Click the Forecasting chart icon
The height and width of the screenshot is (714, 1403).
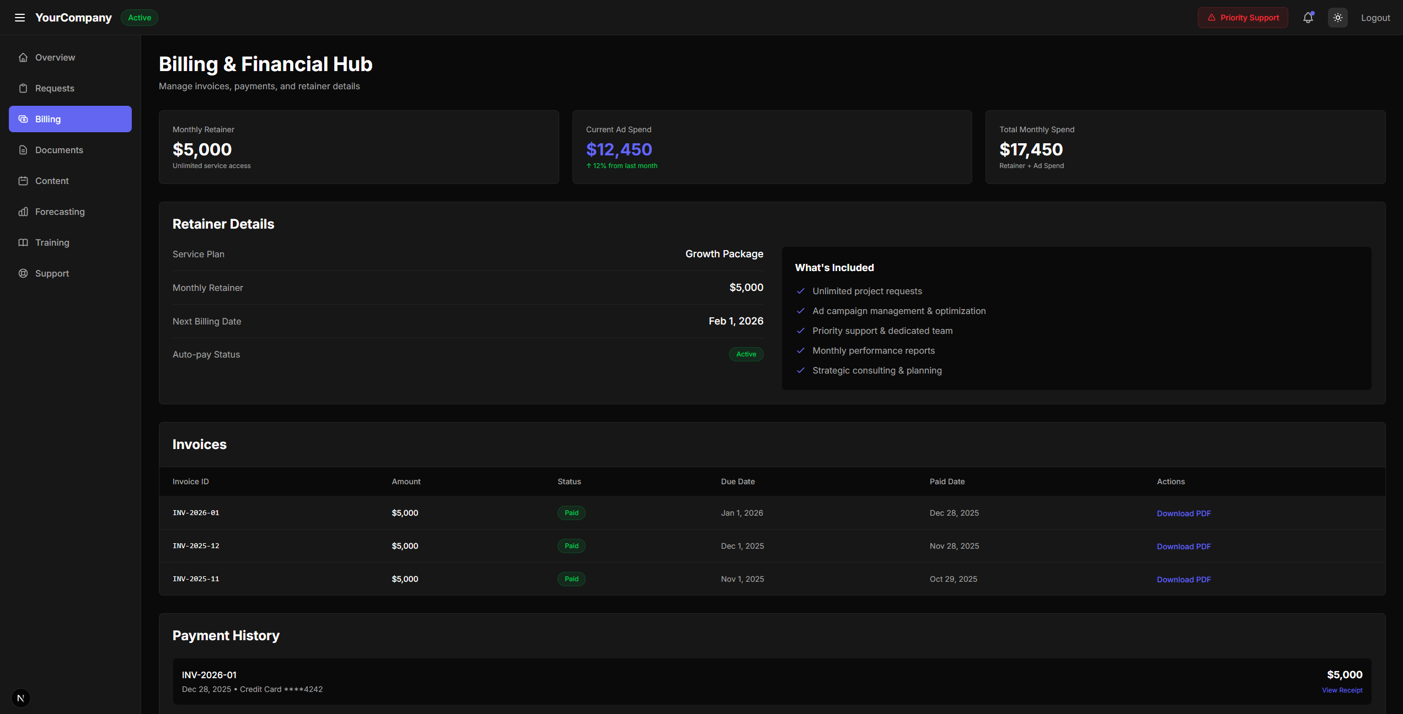(23, 212)
